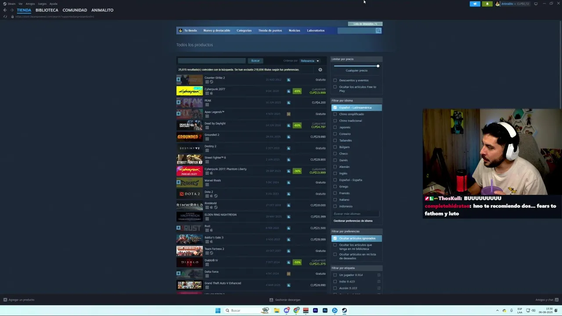This screenshot has height=316, width=562.
Task: Collapse the Filtrar por preferencias section
Action: [x=356, y=231]
